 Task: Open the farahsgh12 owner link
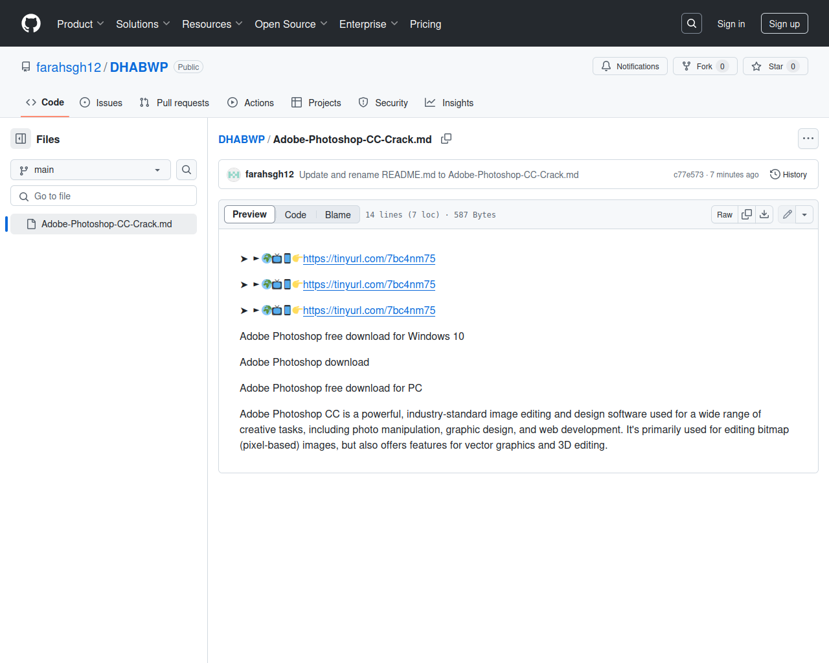click(x=69, y=67)
